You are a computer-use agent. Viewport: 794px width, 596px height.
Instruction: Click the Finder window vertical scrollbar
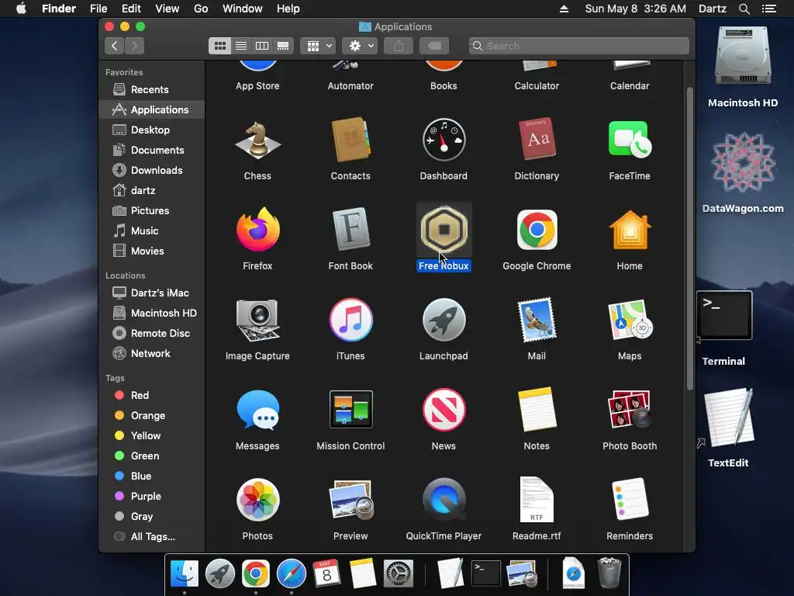(689, 239)
